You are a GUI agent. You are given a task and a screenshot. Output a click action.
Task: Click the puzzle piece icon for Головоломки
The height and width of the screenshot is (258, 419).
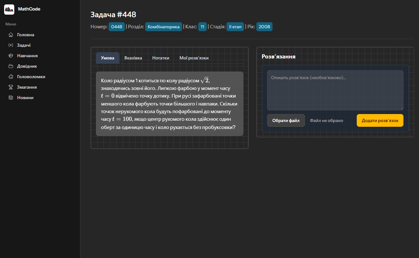[x=11, y=77]
